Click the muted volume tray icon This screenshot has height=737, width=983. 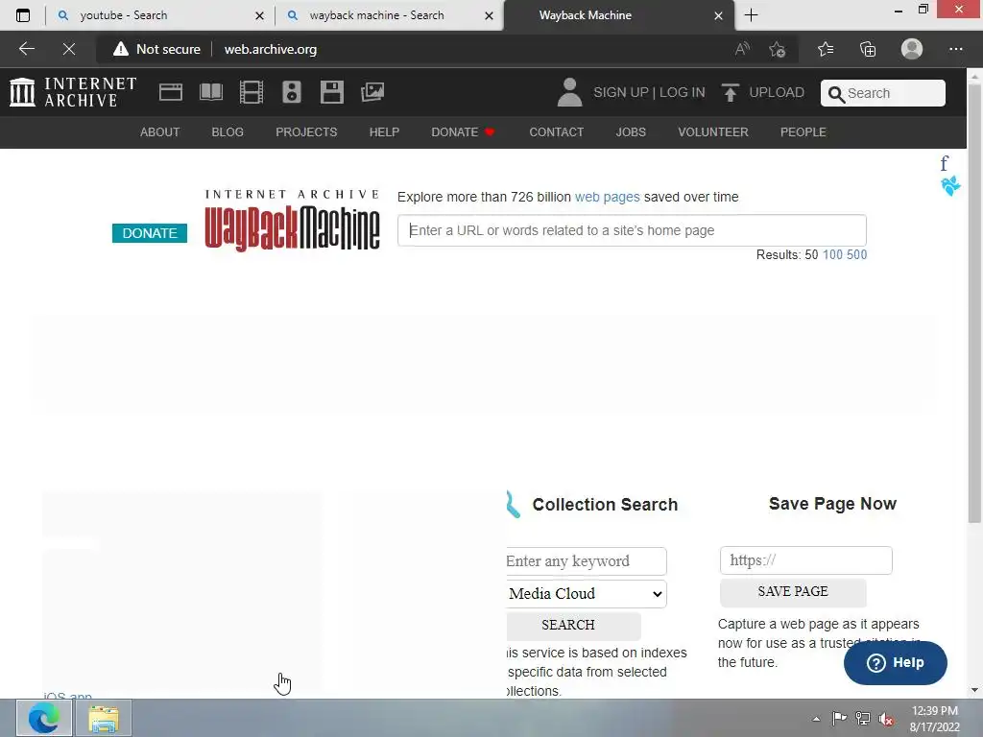[886, 719]
